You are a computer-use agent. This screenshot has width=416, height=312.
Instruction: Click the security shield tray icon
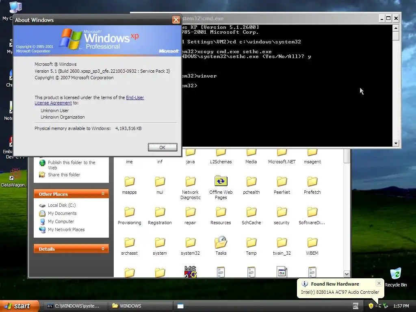pos(371,306)
